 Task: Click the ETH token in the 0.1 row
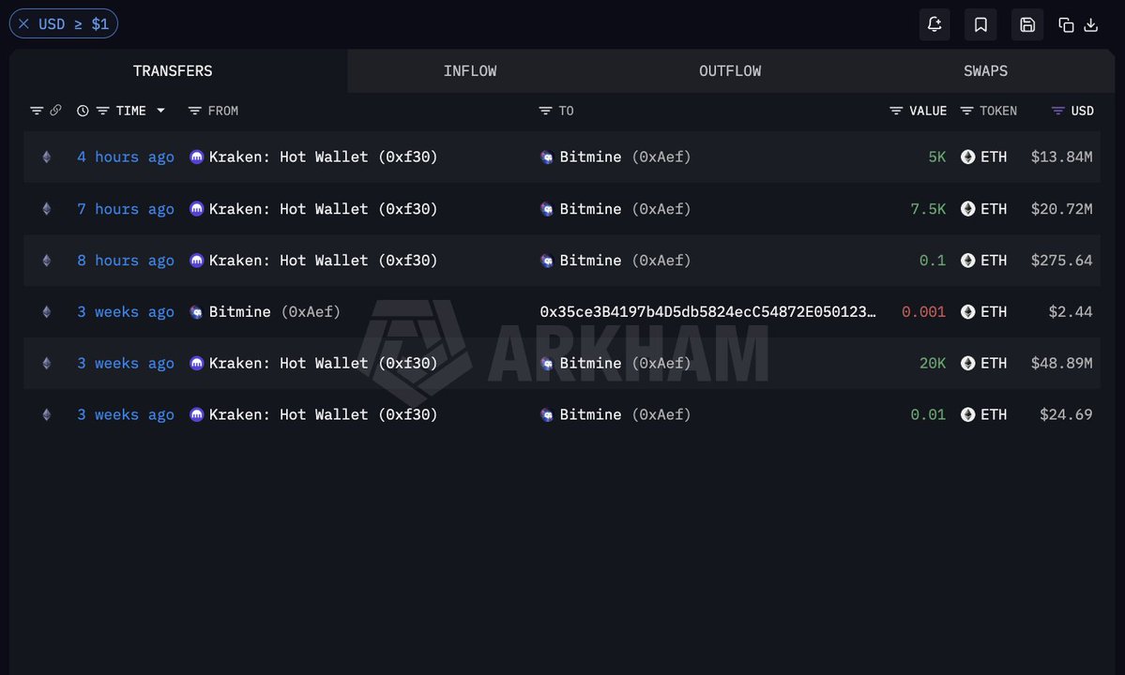pyautogui.click(x=983, y=260)
